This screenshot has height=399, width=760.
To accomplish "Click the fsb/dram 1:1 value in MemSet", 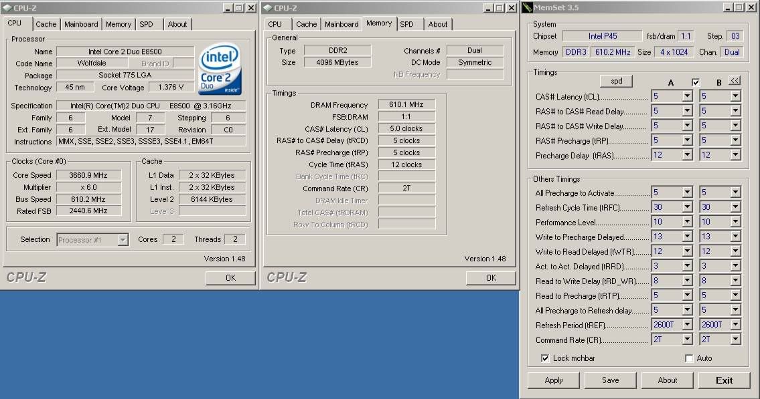I will 686,36.
